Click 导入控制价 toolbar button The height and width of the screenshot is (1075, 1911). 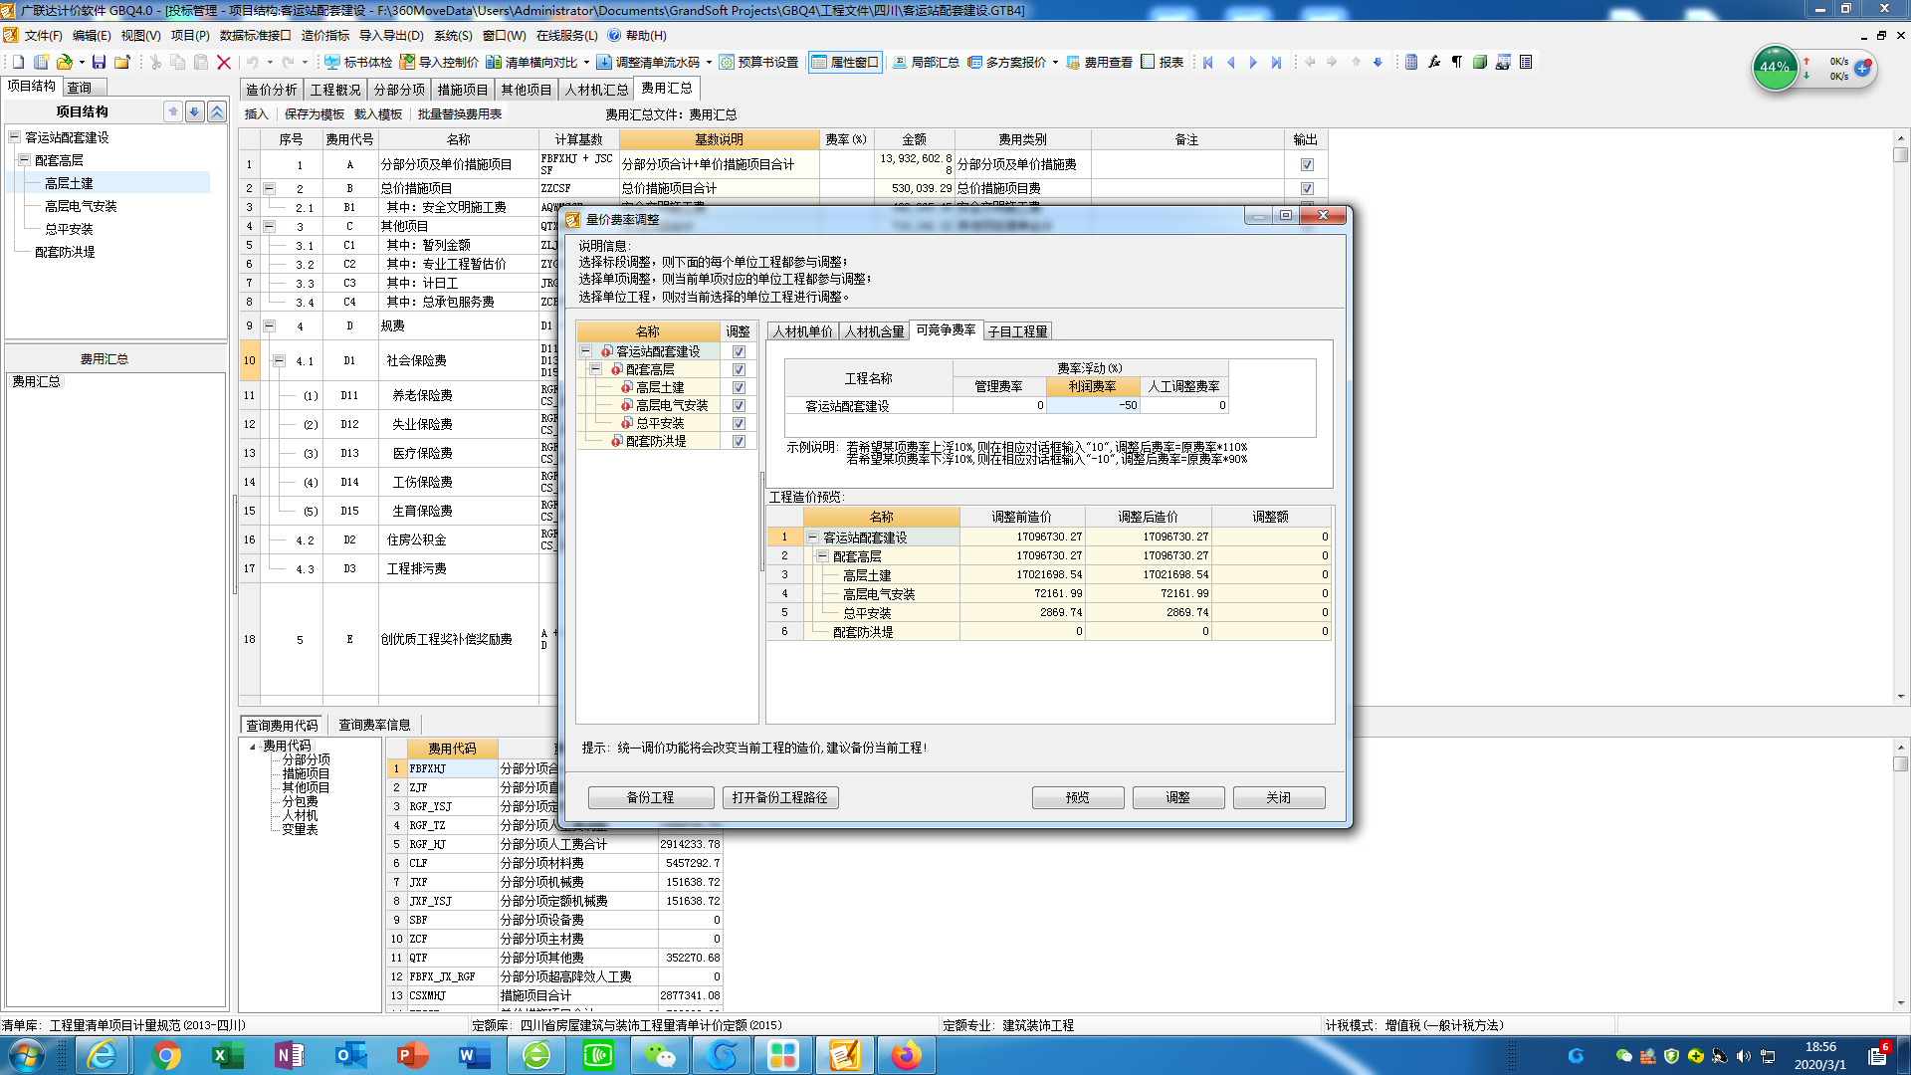click(x=439, y=62)
